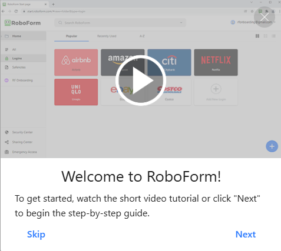Click the browser address bar URL
The height and width of the screenshot is (251, 281).
tap(56, 11)
